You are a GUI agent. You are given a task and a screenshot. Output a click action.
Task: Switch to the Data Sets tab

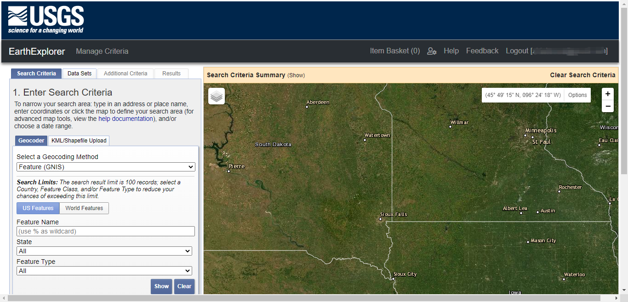[x=80, y=74]
